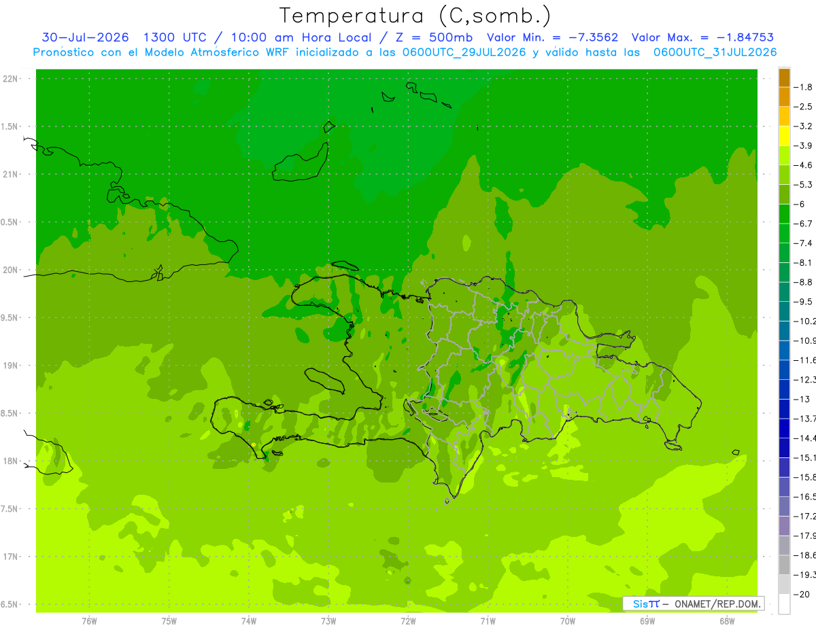
Task: Click the "-3.2" colorbar value
Action: point(803,126)
